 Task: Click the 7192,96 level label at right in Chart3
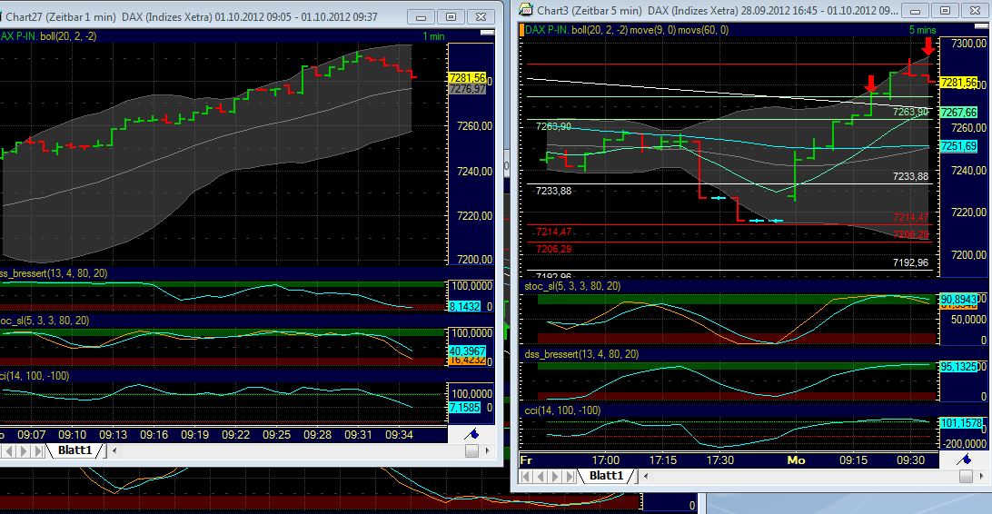[x=910, y=262]
